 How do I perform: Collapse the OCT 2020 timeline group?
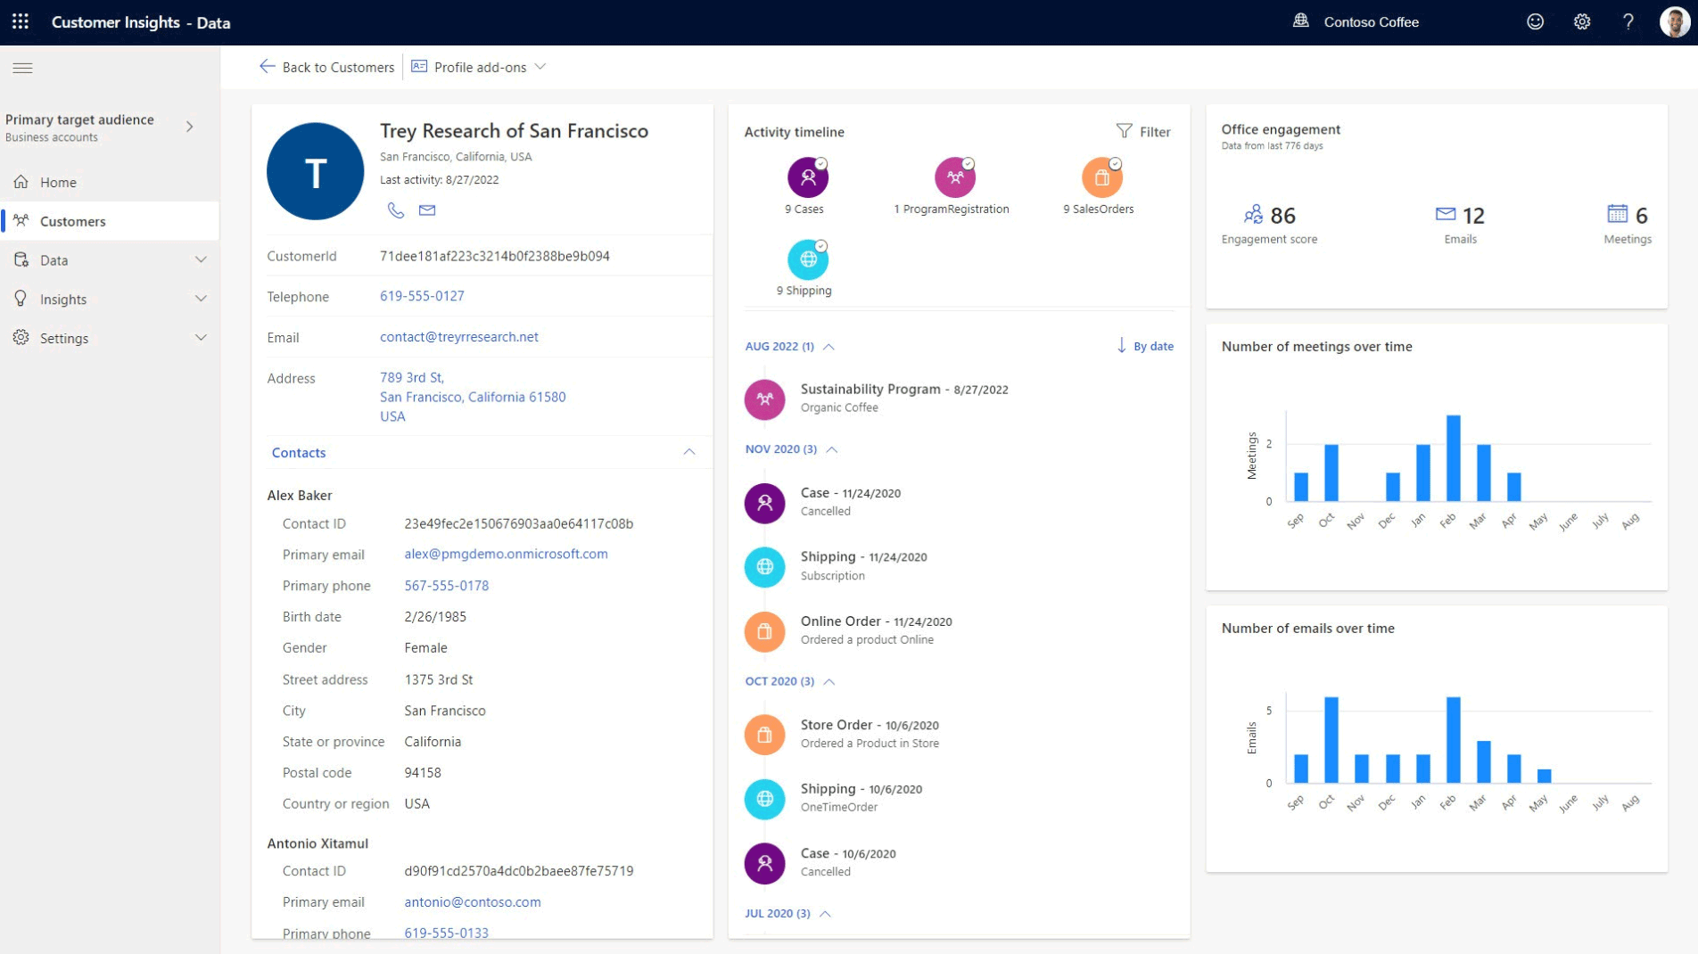click(828, 681)
